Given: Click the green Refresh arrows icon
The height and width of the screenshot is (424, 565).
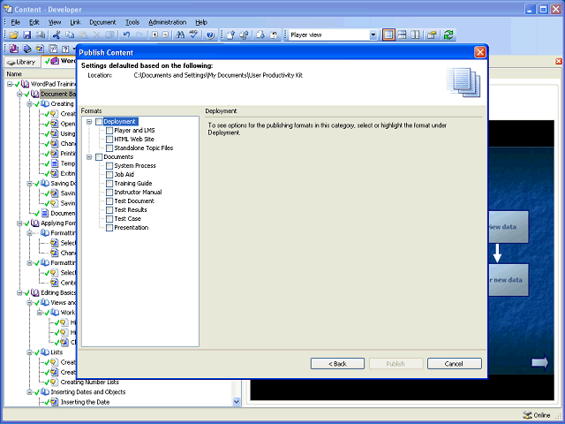Looking at the screenshot, I should coord(448,35).
